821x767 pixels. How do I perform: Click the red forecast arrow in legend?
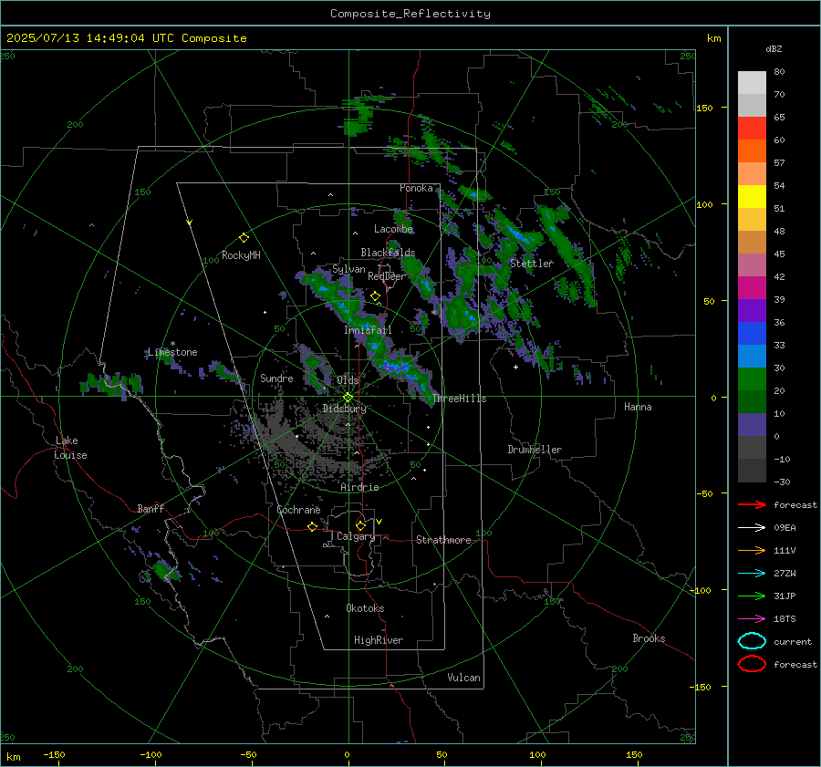tap(752, 504)
